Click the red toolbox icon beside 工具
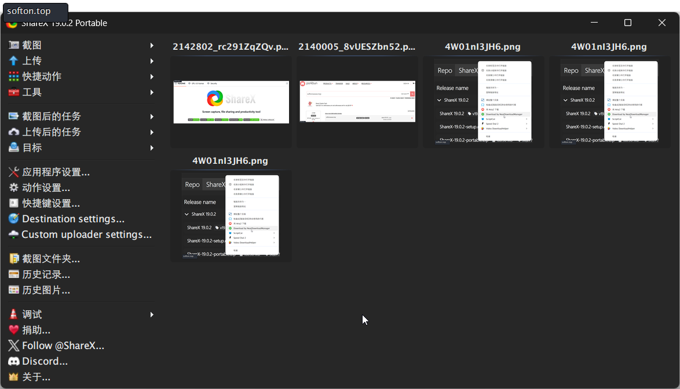This screenshot has width=680, height=389. click(14, 92)
